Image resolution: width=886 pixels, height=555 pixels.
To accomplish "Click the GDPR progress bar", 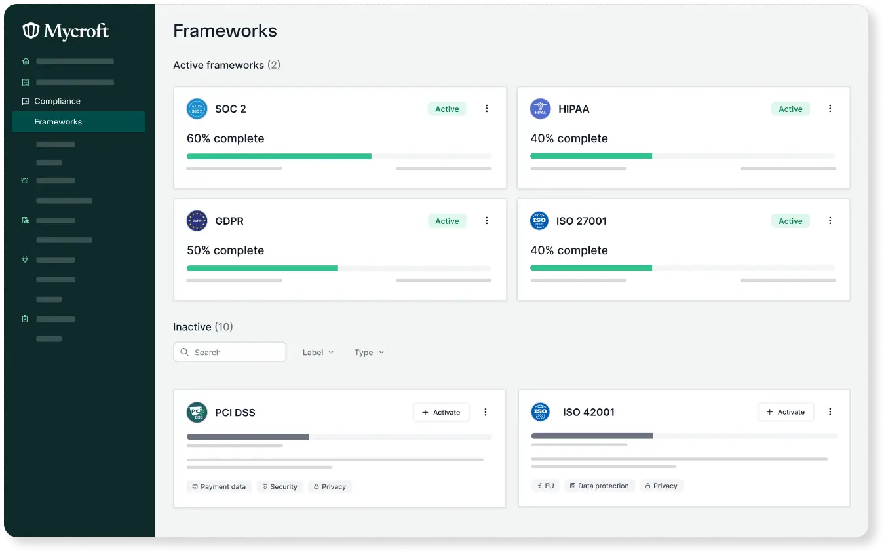I will 339,269.
